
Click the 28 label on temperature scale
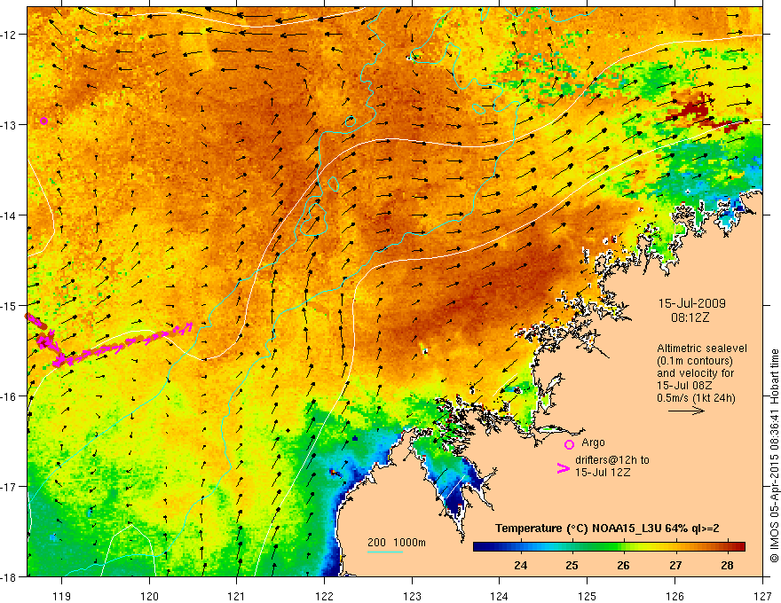point(727,565)
